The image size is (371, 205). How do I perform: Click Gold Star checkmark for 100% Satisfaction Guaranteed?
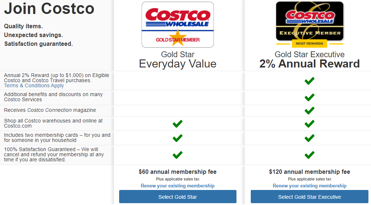(x=177, y=155)
